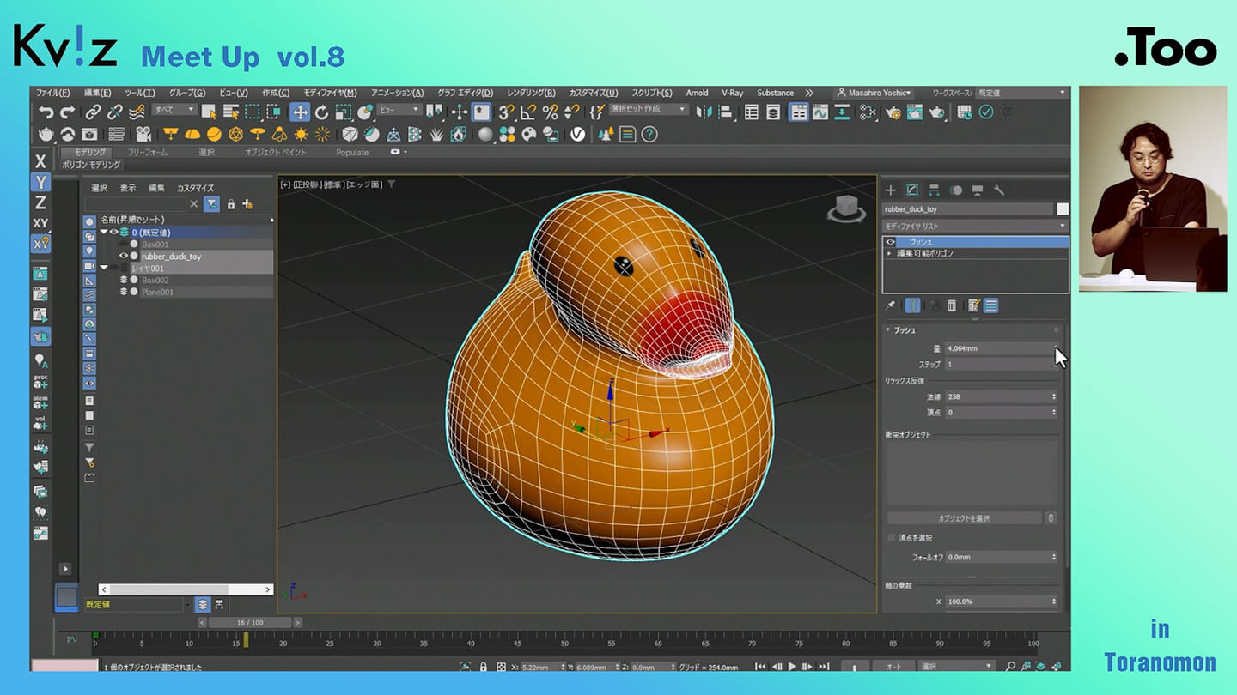Open the モディファイヤ リスト dropdown
The width and height of the screenshot is (1237, 695).
click(x=975, y=226)
